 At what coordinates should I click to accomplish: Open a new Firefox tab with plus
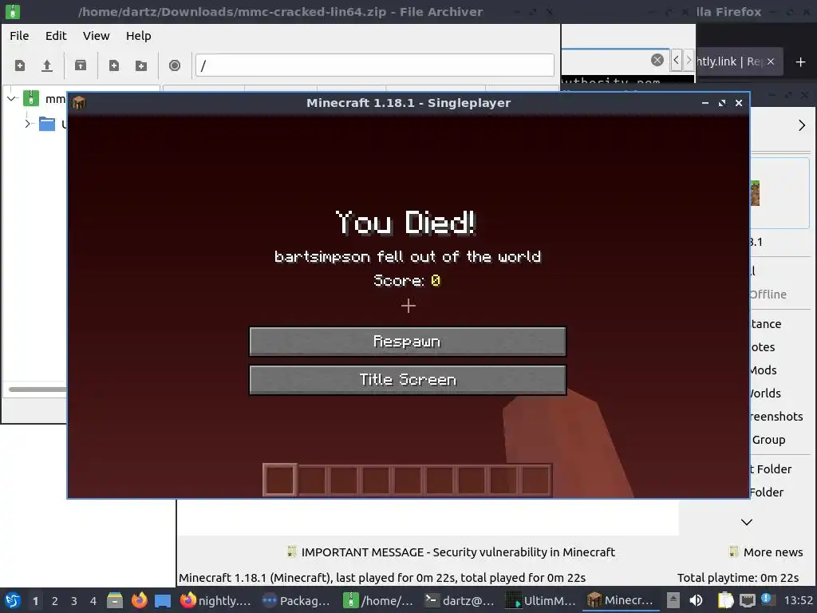(x=801, y=62)
